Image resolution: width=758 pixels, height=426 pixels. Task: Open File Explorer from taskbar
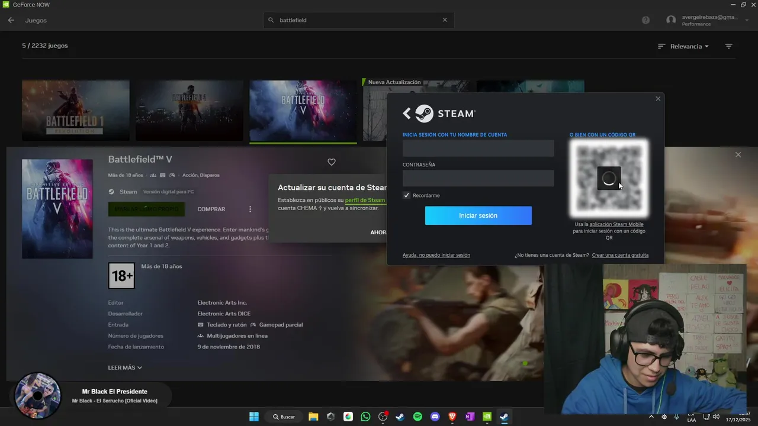coord(313,417)
